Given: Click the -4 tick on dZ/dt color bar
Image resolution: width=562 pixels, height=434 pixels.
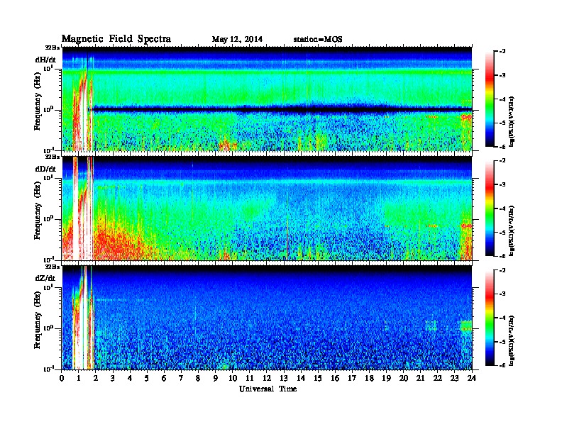Looking at the screenshot, I should (503, 318).
